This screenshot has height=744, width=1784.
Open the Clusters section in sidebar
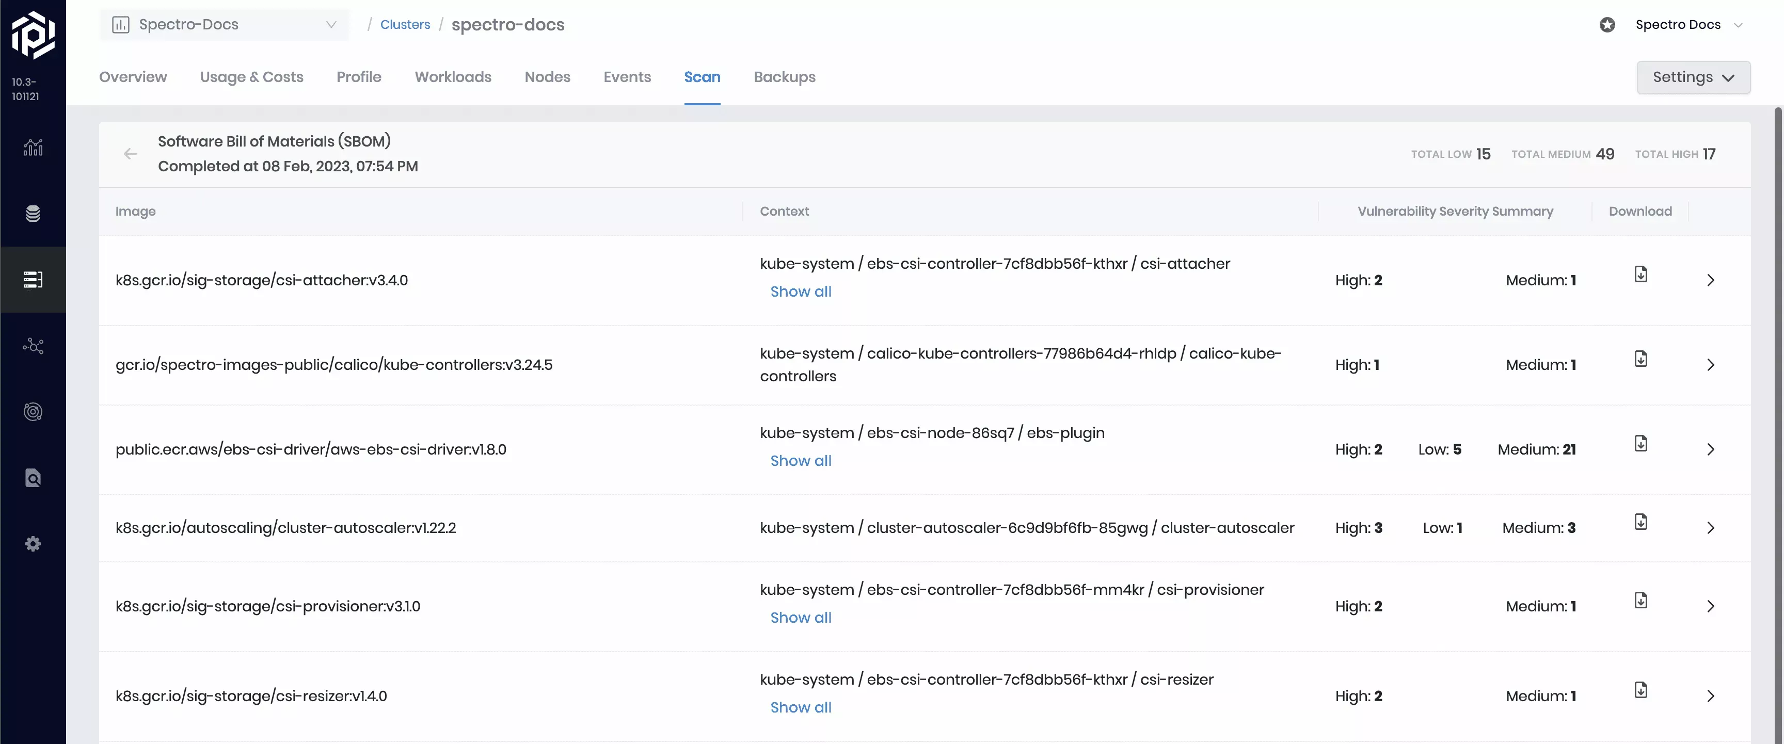(33, 279)
